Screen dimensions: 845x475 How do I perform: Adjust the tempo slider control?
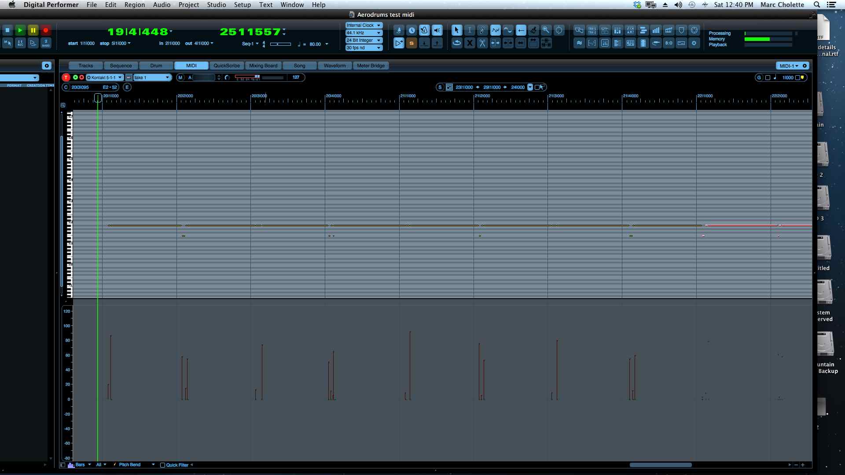(x=280, y=44)
